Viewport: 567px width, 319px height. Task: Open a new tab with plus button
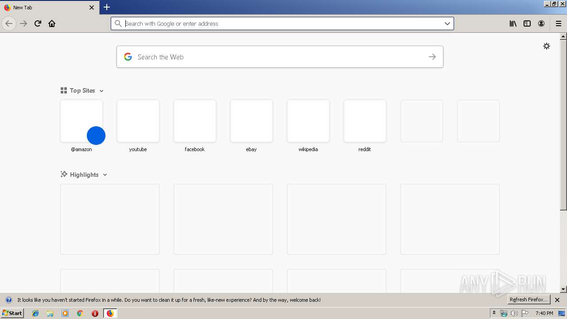(x=107, y=7)
